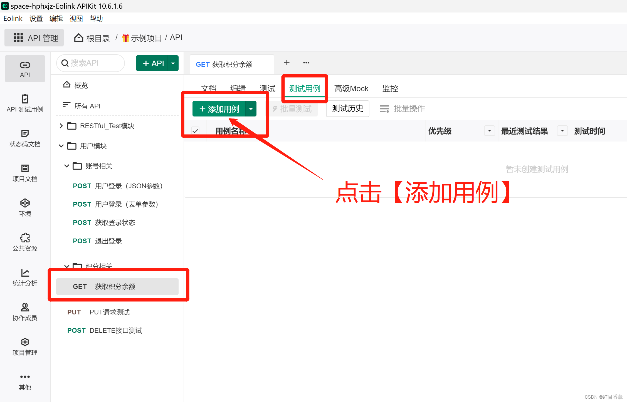Select the GET 获取积分余额 open tab
Viewport: 627px width, 402px height.
point(232,64)
